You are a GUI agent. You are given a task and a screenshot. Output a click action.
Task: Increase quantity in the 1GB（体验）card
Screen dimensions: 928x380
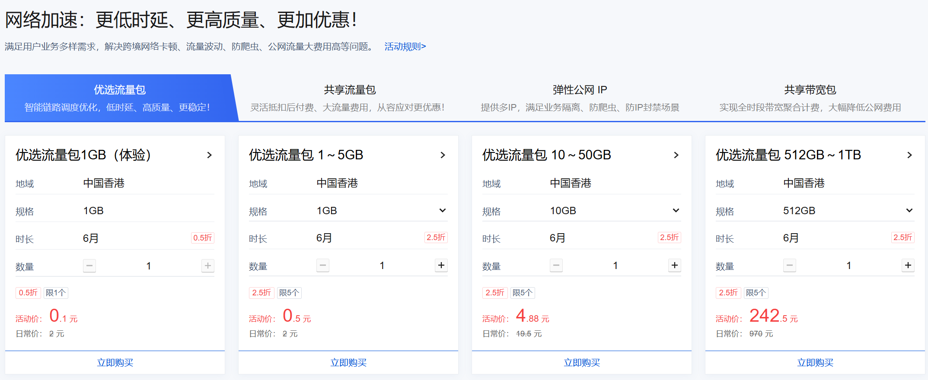click(208, 266)
